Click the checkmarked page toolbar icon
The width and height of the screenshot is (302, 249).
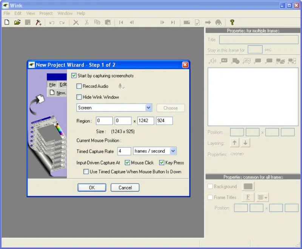coord(197,23)
